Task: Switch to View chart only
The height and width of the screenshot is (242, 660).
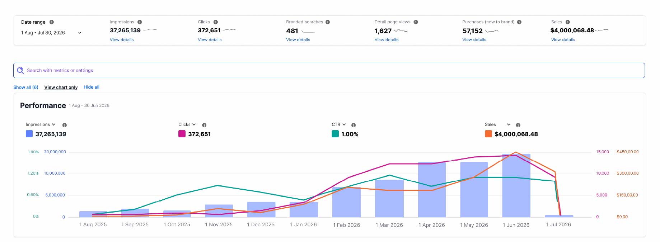Action: click(x=61, y=87)
